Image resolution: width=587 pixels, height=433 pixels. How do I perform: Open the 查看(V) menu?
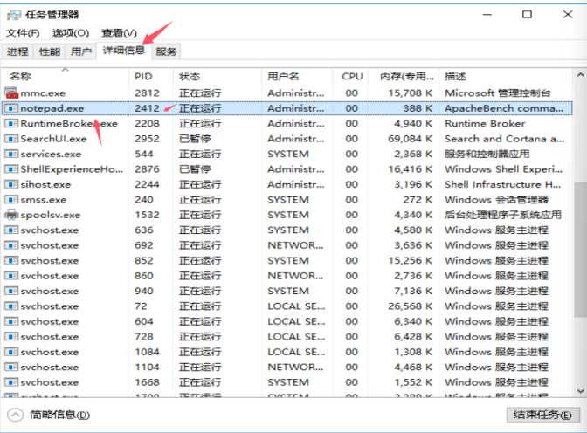coord(120,33)
